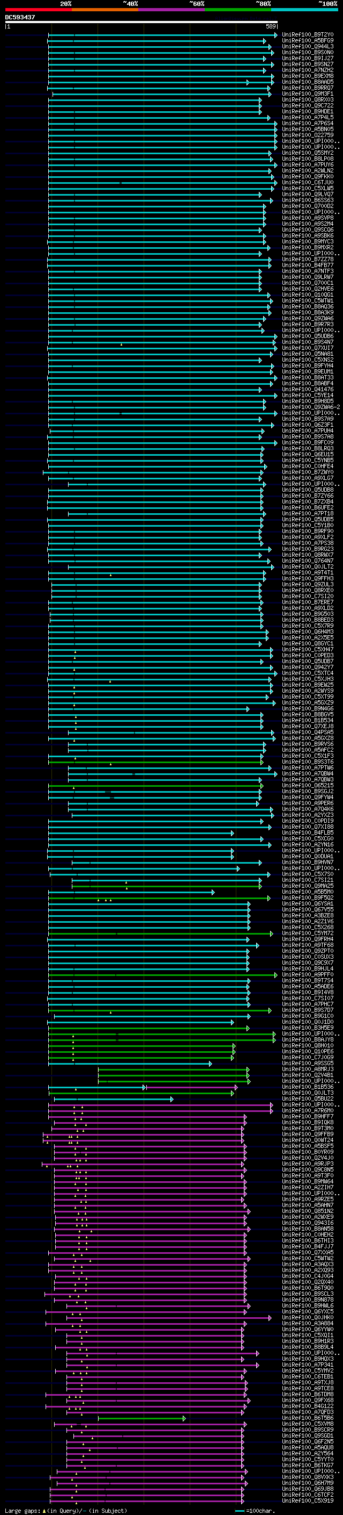Screen dimensions: 343x1515
Task: Select the UniRef100_A2YN16 label
Action: pyautogui.click(x=308, y=844)
